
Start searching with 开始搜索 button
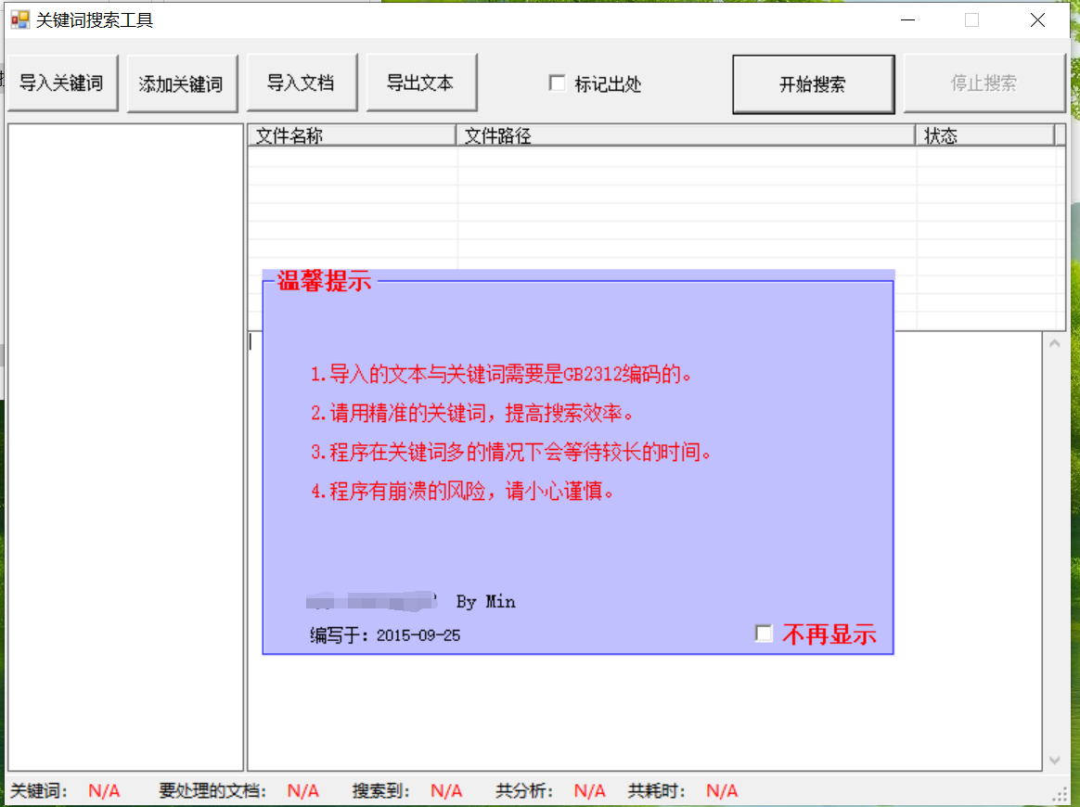click(813, 83)
